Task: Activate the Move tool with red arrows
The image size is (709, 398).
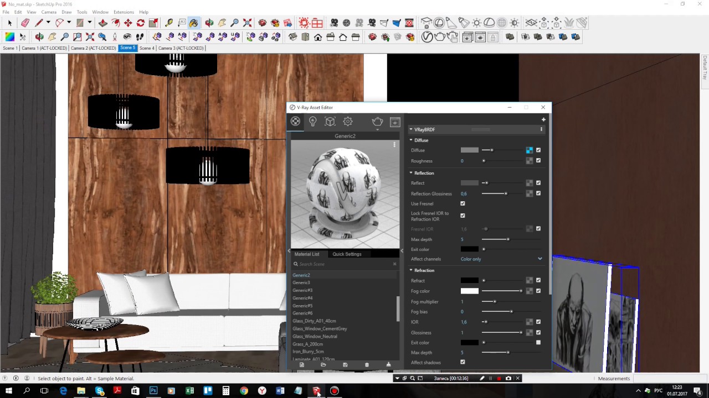Action: coord(128,23)
